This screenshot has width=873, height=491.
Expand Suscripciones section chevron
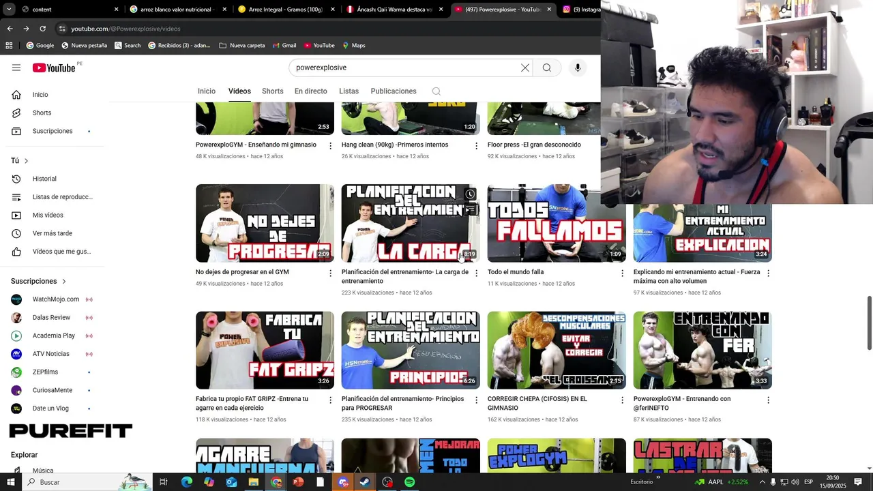point(64,281)
